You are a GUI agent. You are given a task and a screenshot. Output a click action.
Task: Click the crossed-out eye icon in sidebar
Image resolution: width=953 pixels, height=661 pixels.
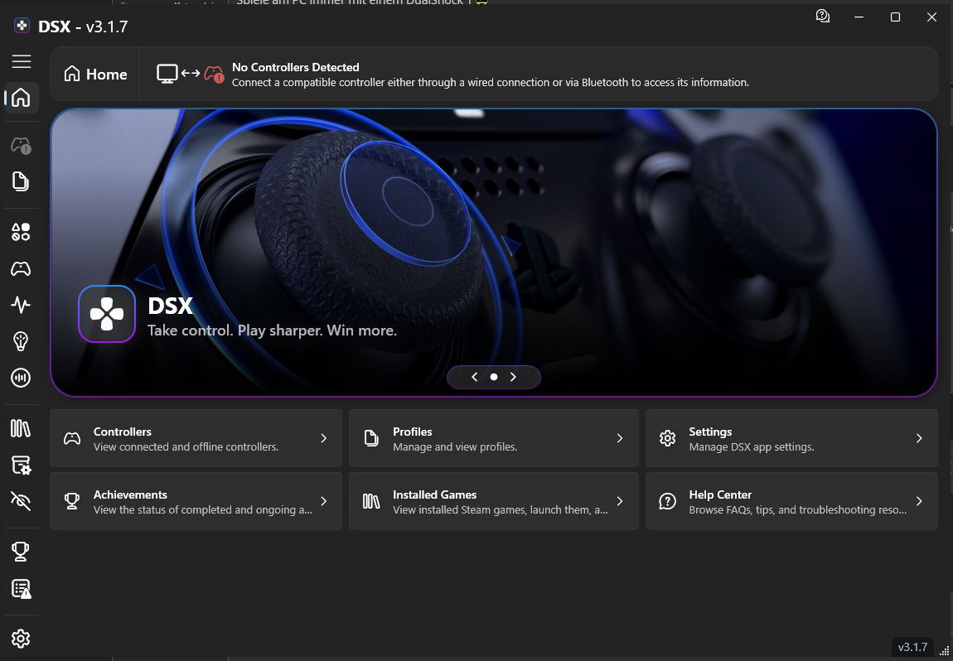[22, 500]
